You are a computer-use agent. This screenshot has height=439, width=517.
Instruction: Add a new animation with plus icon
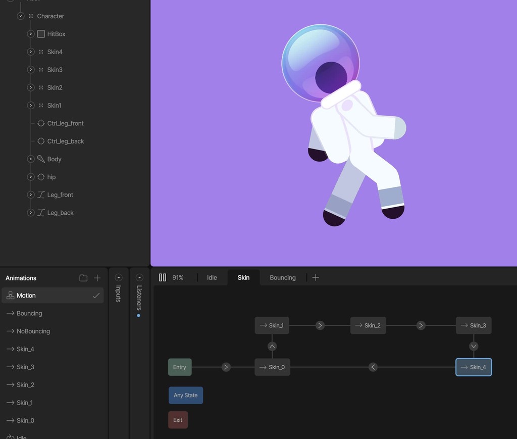pyautogui.click(x=97, y=278)
